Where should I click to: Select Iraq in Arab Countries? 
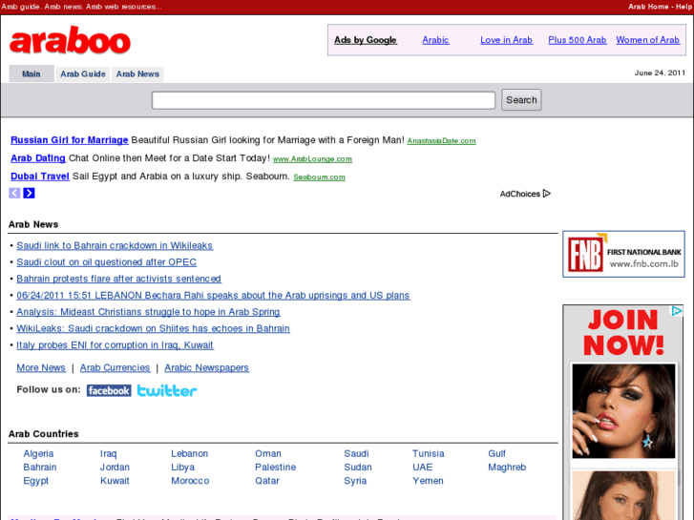point(109,453)
